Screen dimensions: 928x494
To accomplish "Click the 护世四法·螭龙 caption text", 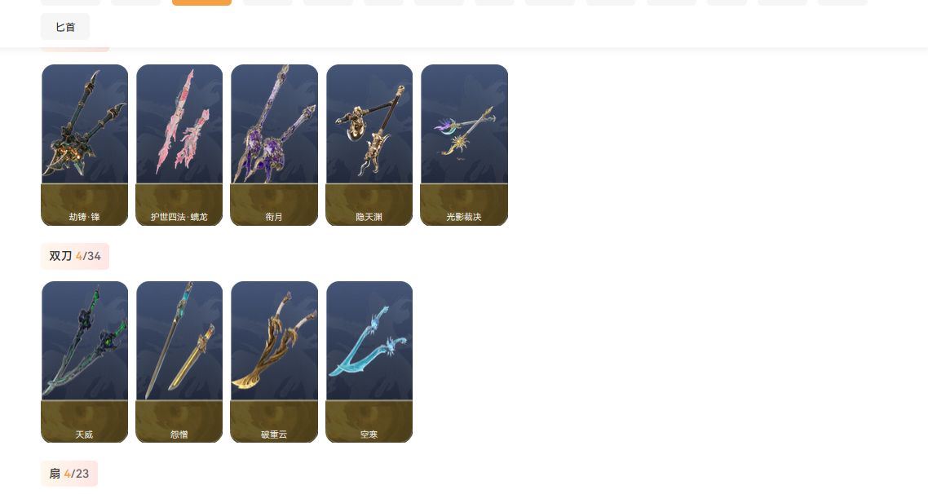I will pos(179,217).
